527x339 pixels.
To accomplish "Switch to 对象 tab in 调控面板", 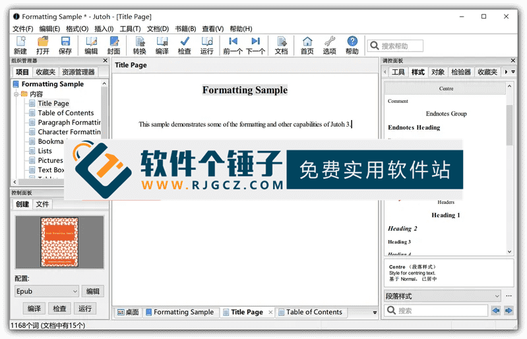I will tap(437, 72).
